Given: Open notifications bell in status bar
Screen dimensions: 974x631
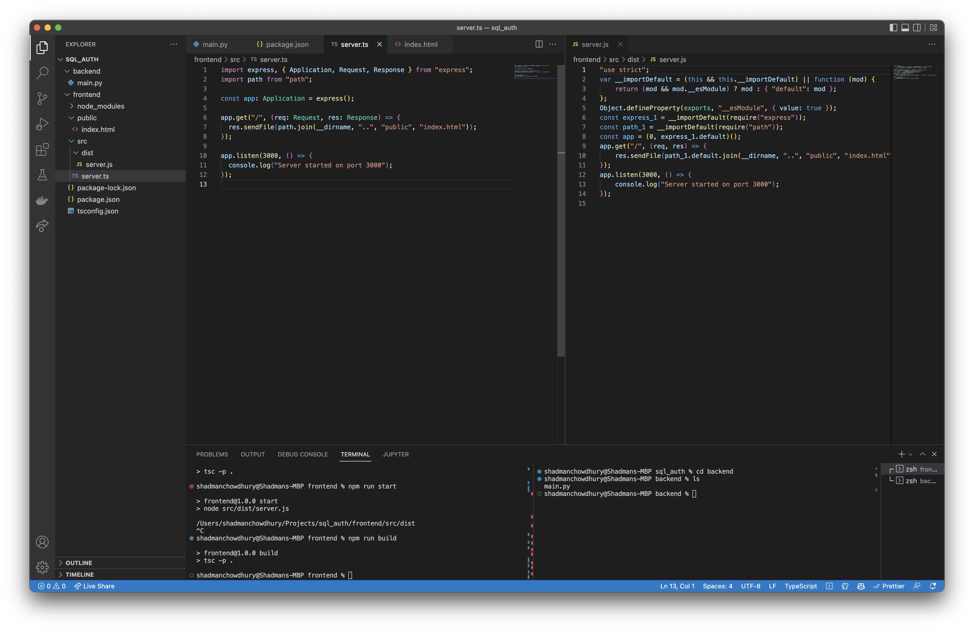Looking at the screenshot, I should [933, 586].
